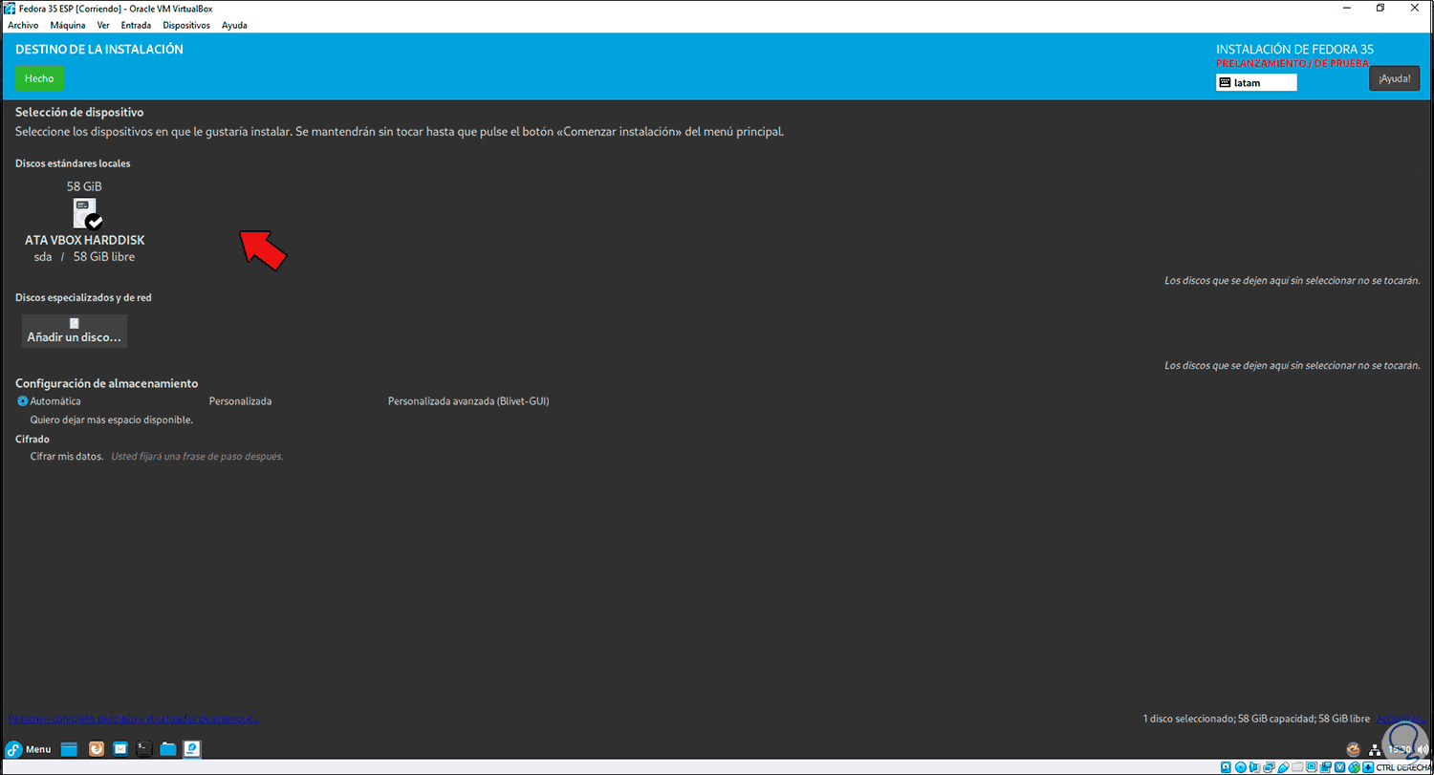Open the terminal from the taskbar

[144, 749]
